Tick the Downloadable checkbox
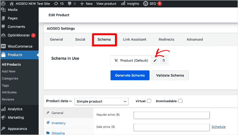Image resolution: width=238 pixels, height=135 pixels. pos(180,101)
